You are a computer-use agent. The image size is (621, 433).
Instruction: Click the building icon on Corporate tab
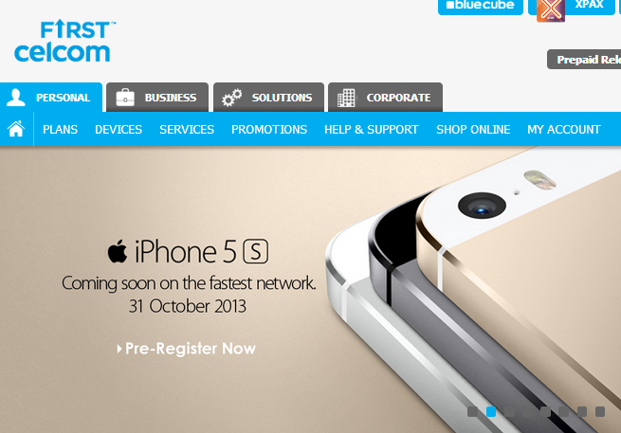346,98
